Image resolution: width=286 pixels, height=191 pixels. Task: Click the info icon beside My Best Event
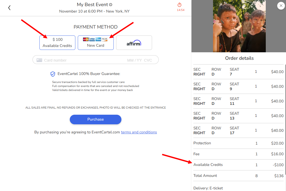[111, 5]
